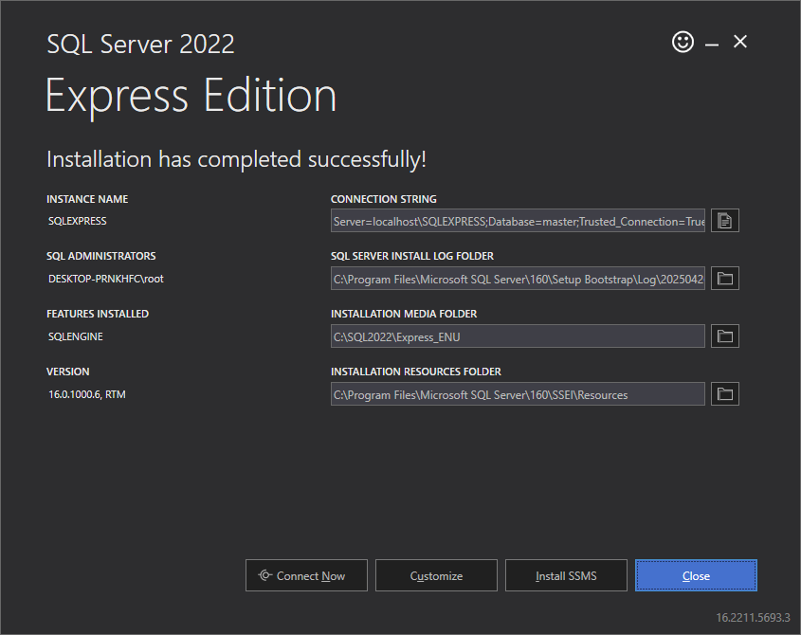Click the plug icon inside Connect Now

pyautogui.click(x=266, y=575)
